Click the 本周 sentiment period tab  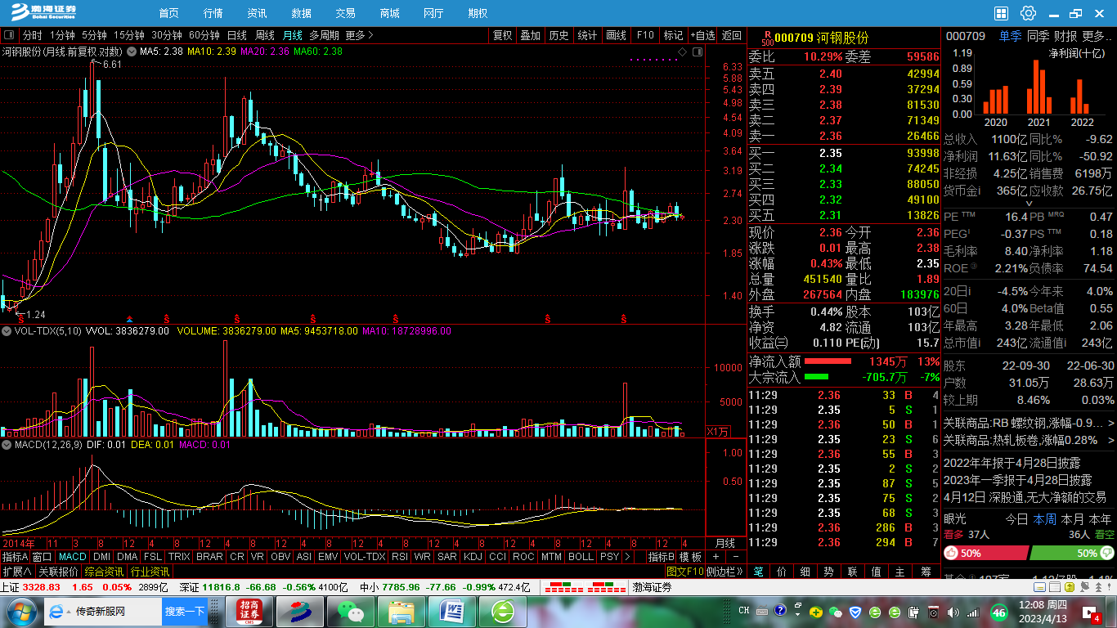1044,519
